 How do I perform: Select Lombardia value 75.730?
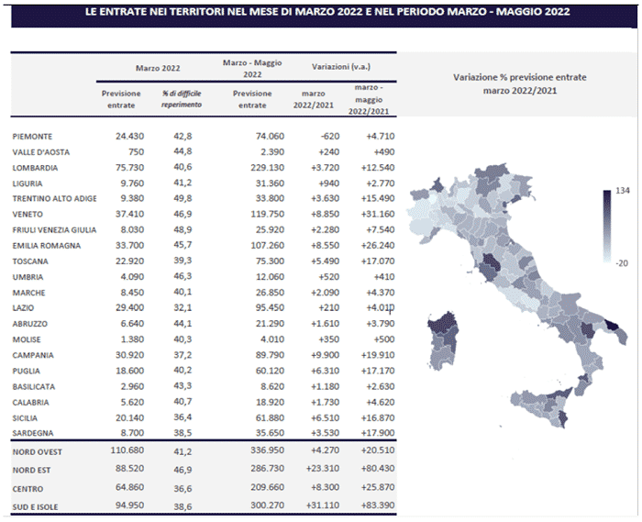(x=130, y=168)
